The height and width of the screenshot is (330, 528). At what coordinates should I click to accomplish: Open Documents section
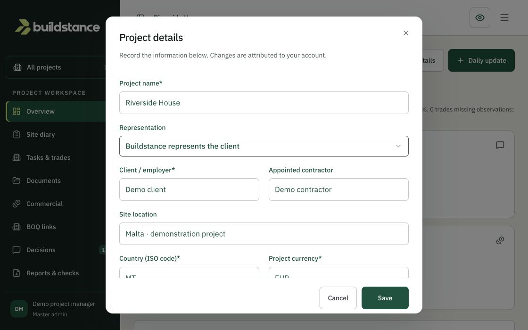pyautogui.click(x=56, y=181)
